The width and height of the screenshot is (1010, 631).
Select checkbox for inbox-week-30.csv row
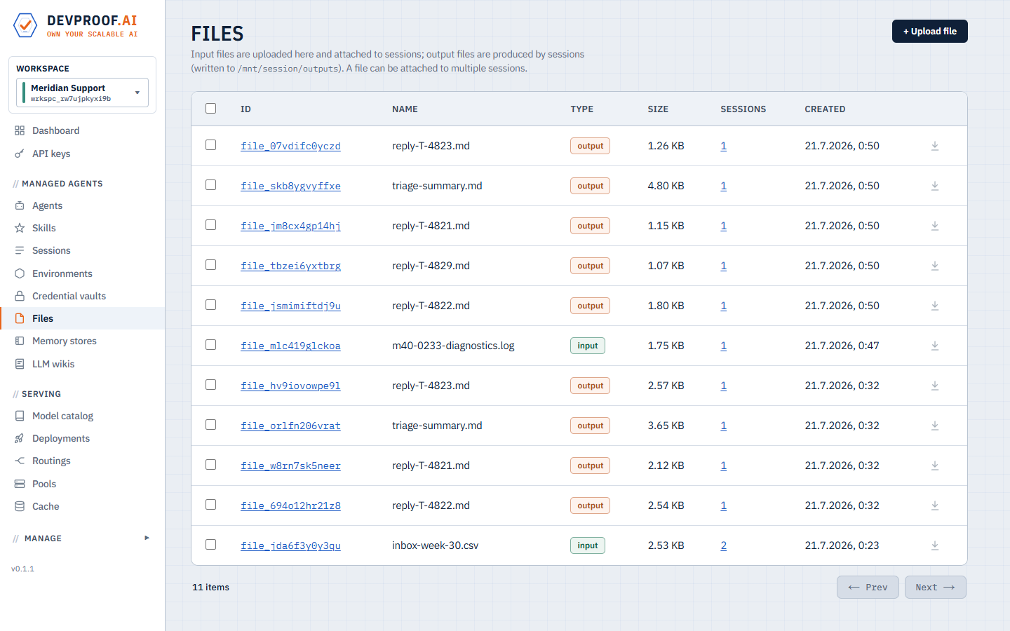[x=210, y=544]
